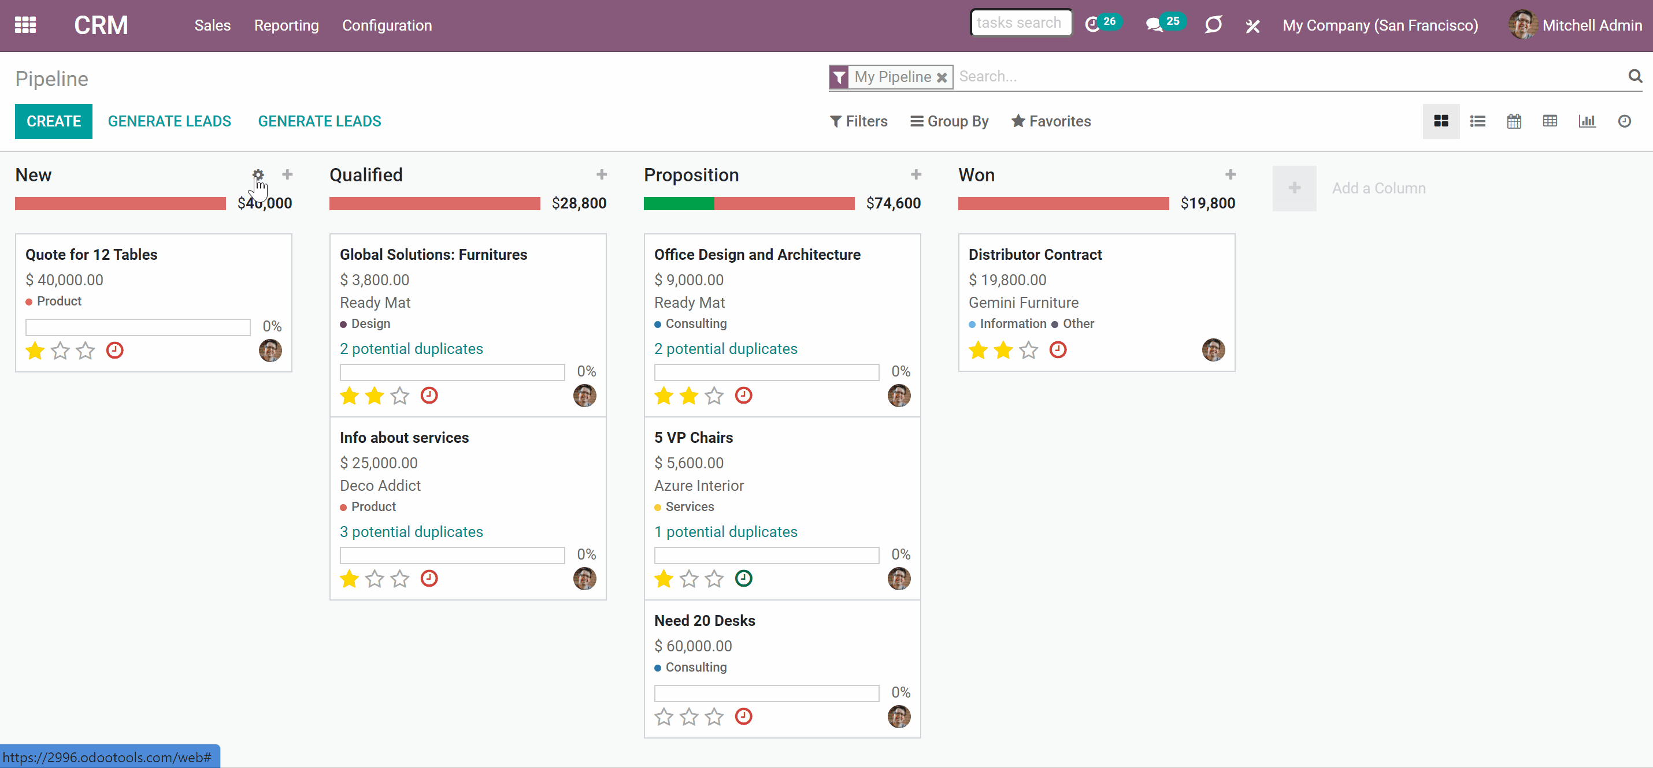Screen dimensions: 1653x768
Task: Click the red Qualified column progress bar
Action: click(x=435, y=203)
